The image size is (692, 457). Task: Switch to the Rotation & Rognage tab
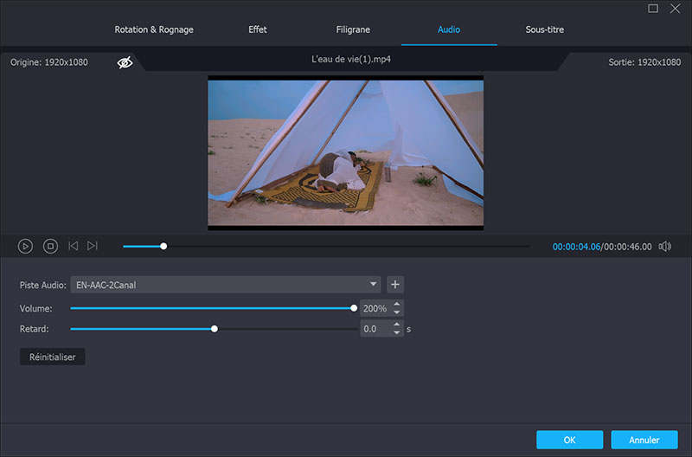point(154,29)
